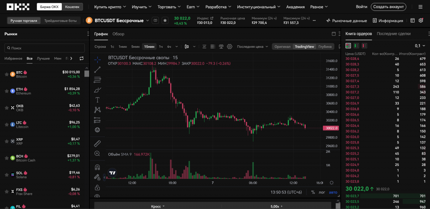Screen dimensions: 430x209
Task: Select the text annotation tool
Action: 97,100
